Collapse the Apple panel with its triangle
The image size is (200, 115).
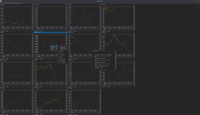1,5
